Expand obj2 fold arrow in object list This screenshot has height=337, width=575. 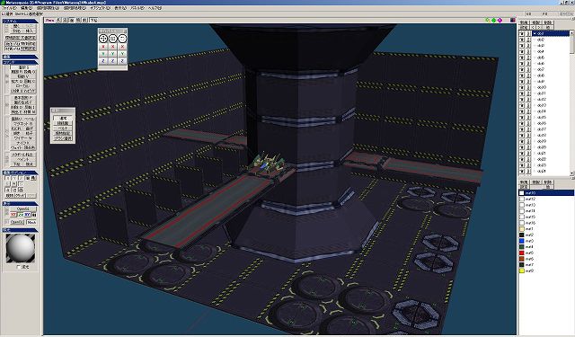pos(535,40)
